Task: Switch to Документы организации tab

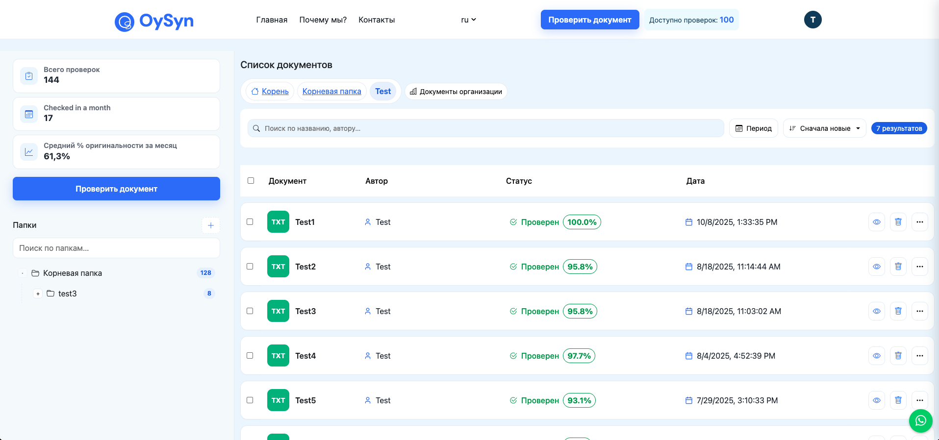Action: pyautogui.click(x=456, y=92)
